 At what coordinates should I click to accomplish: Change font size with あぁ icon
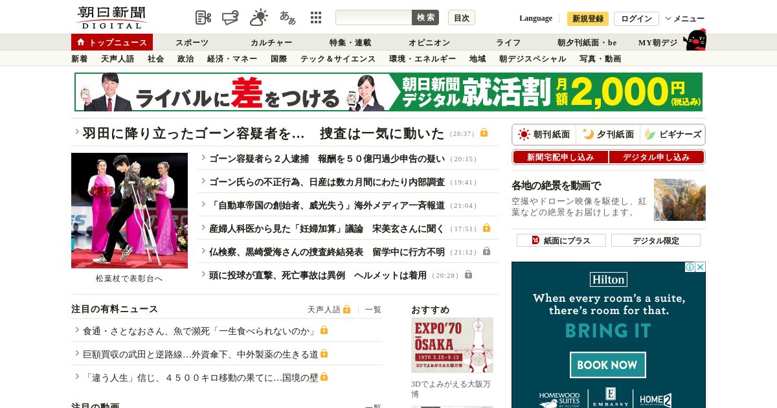(287, 17)
